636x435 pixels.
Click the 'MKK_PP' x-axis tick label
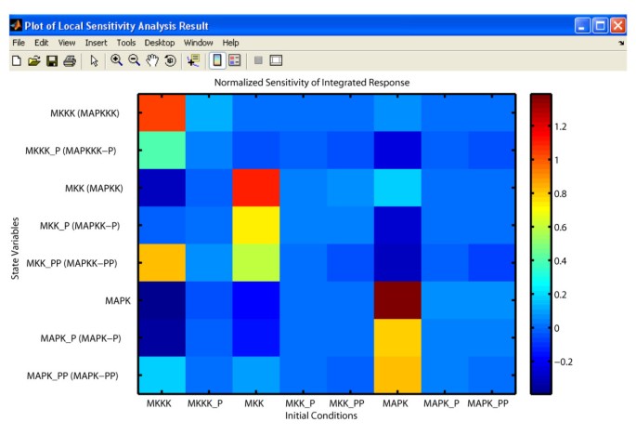[347, 403]
